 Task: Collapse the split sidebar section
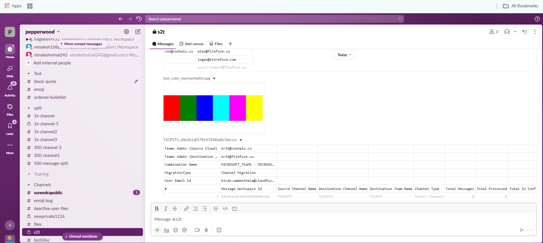coord(29,108)
